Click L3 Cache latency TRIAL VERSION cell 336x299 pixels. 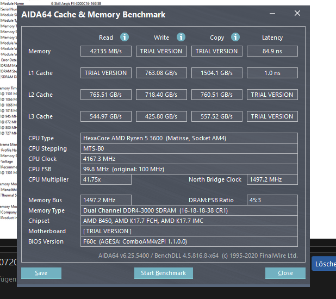point(272,116)
